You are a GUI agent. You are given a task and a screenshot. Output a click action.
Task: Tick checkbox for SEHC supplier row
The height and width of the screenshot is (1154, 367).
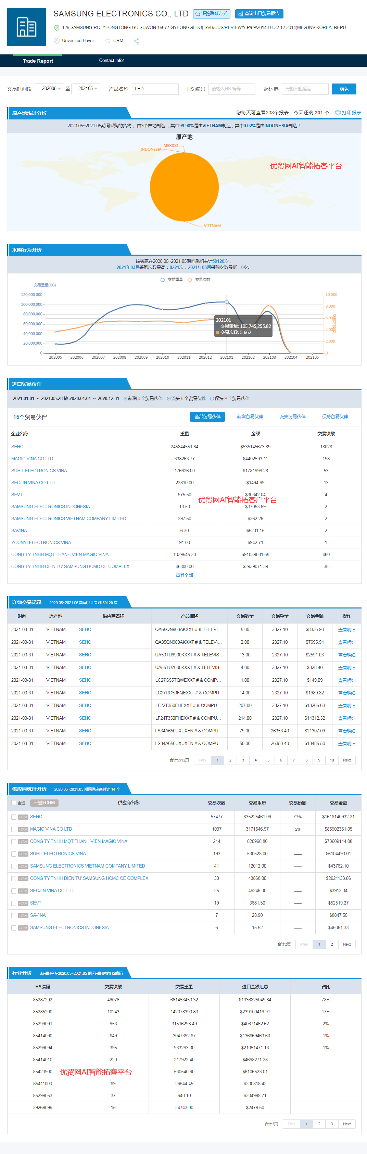(13, 817)
